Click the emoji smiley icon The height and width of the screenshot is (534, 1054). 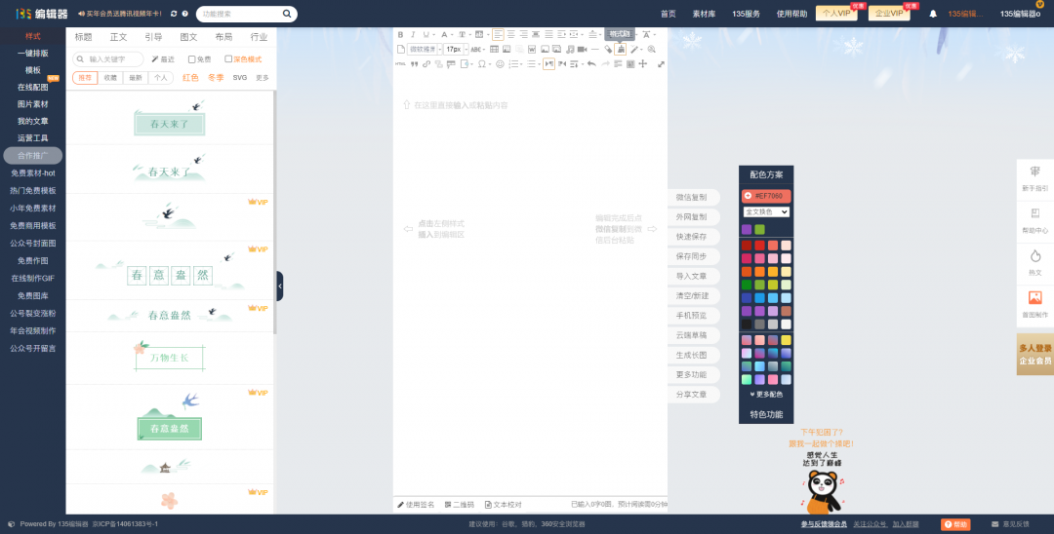pos(500,63)
